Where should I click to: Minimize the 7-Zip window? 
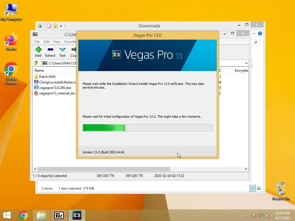click(225, 33)
